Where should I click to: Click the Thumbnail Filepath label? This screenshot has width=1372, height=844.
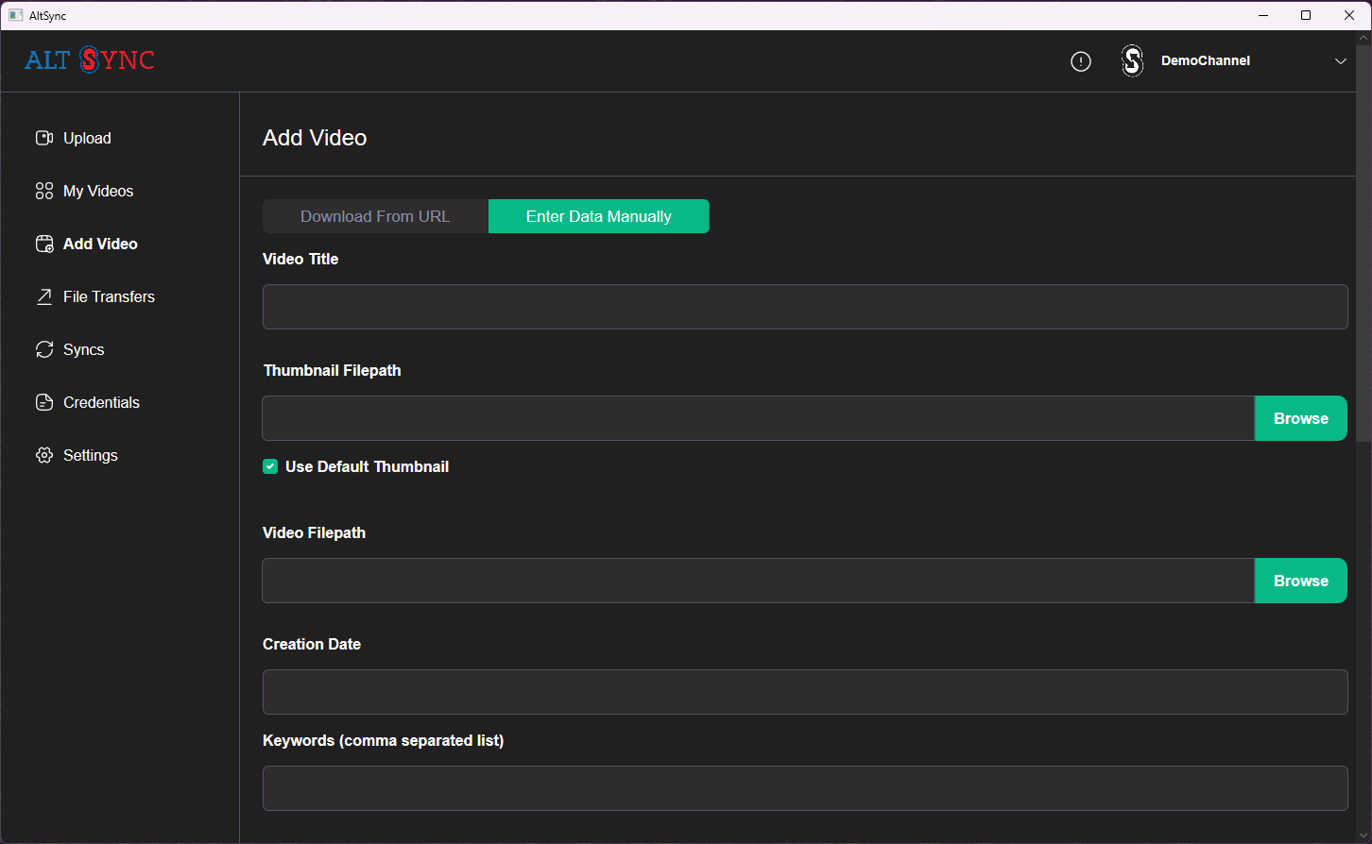[333, 370]
